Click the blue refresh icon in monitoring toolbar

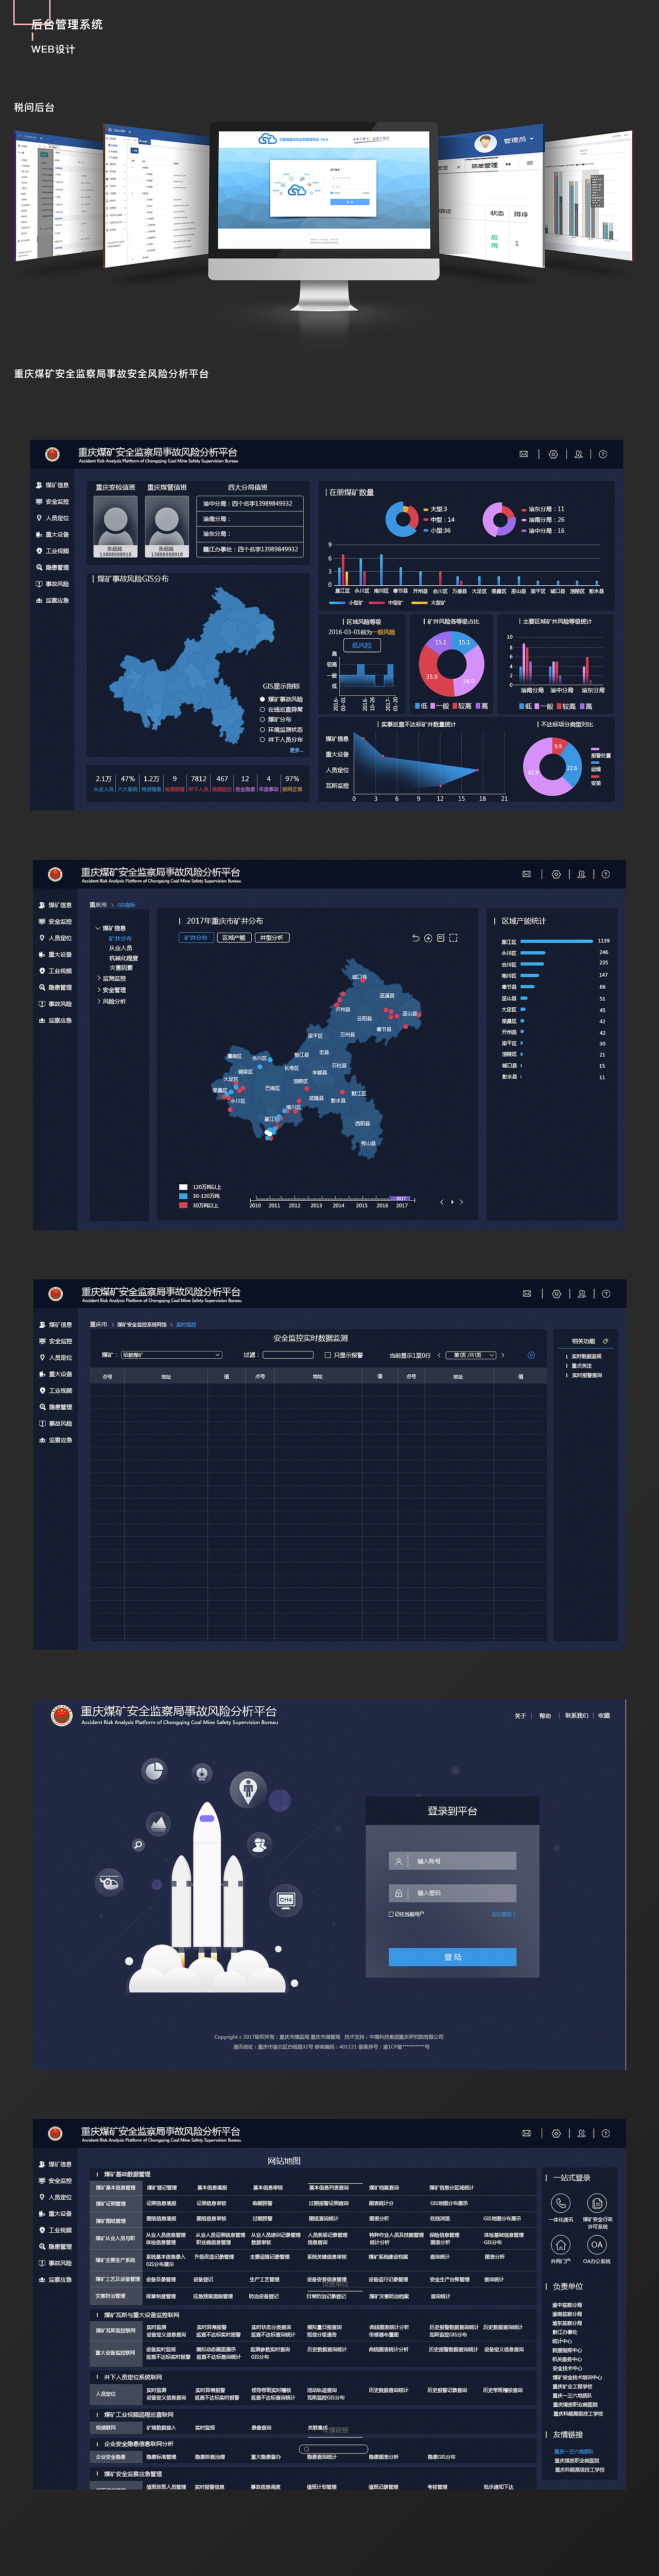531,1355
